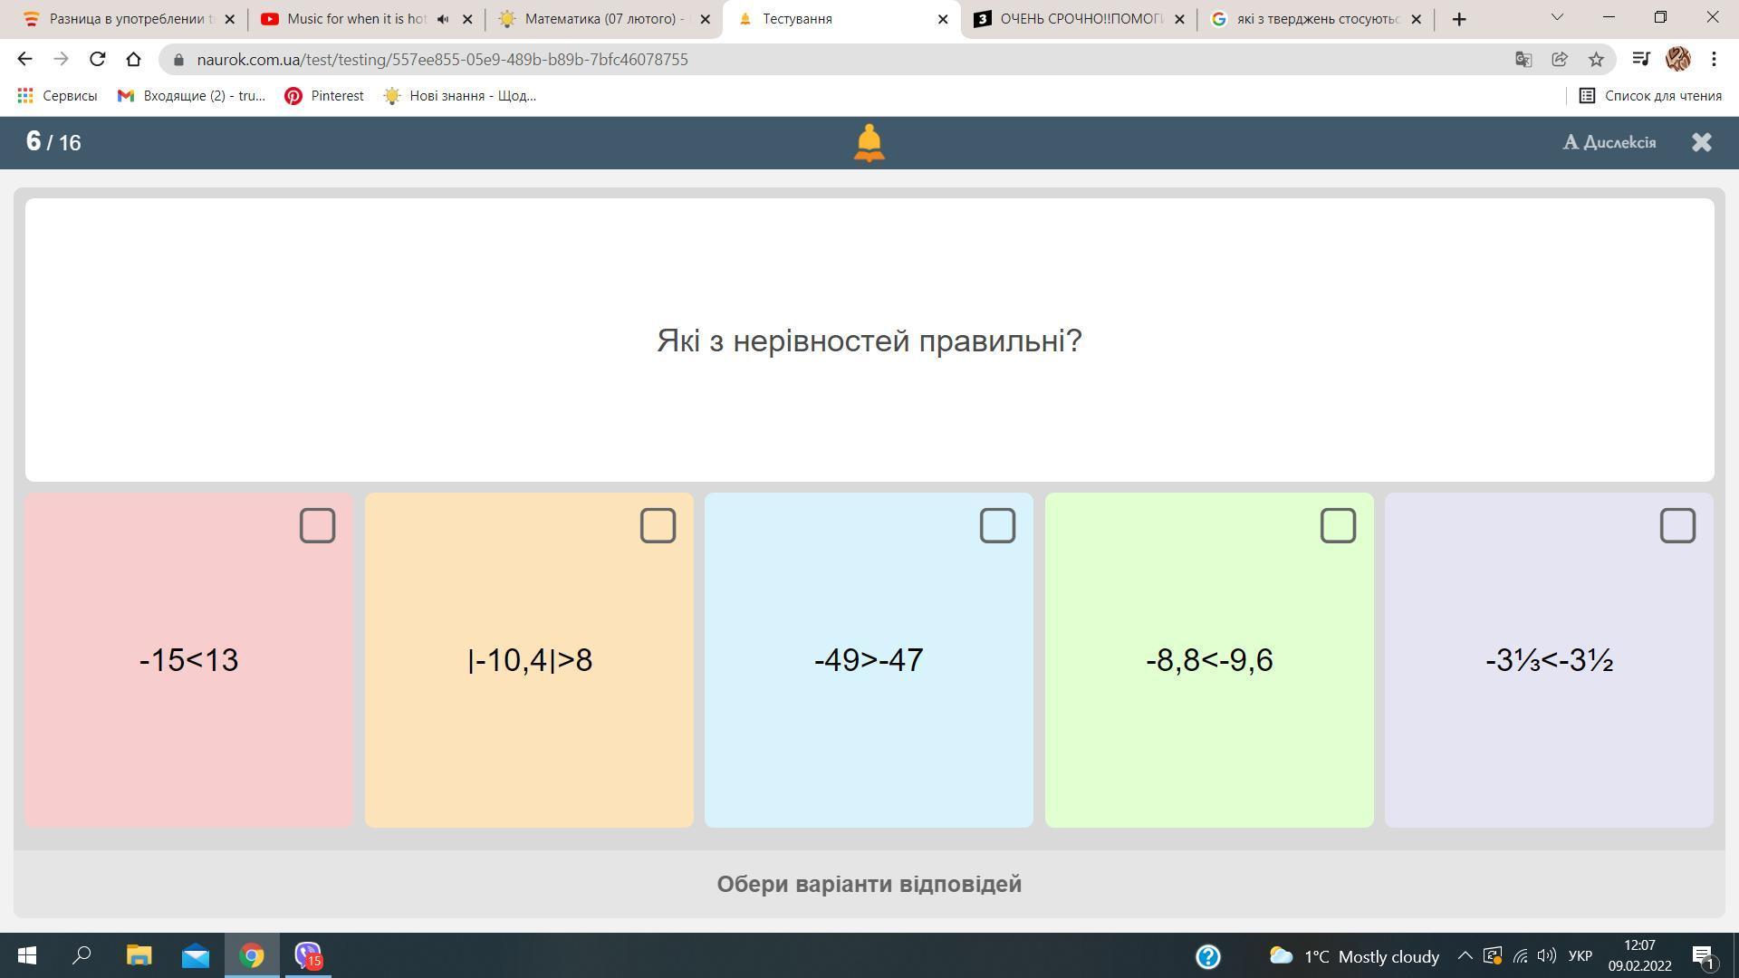The image size is (1739, 978).
Task: Open Pinterest bookmark
Action: click(324, 96)
